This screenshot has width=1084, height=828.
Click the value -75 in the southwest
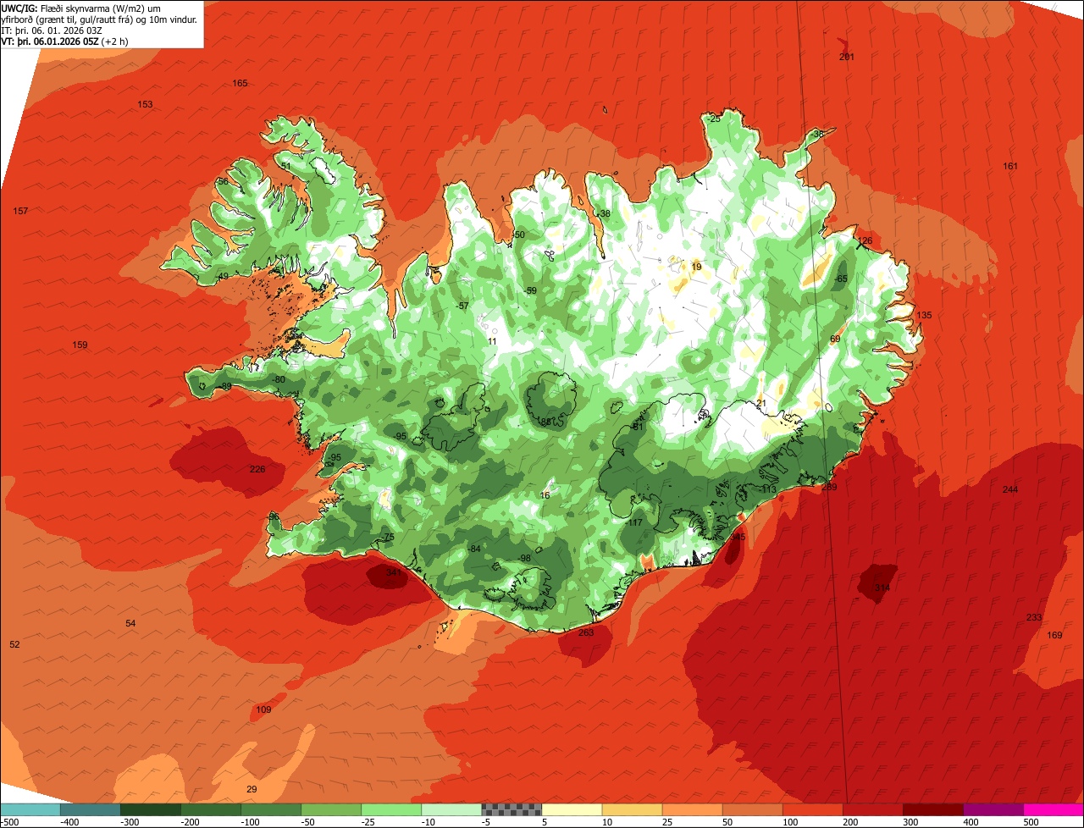click(x=388, y=538)
